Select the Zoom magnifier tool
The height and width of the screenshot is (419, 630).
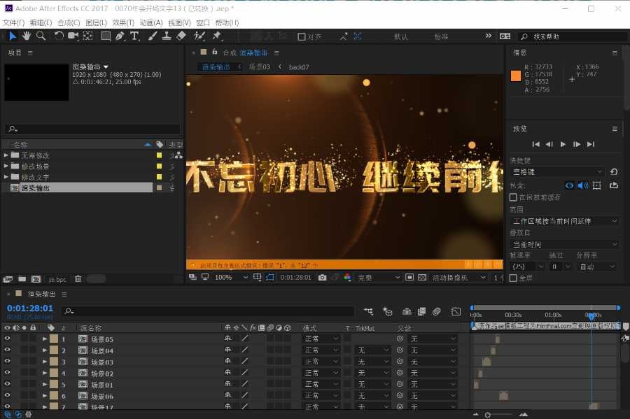pyautogui.click(x=41, y=36)
